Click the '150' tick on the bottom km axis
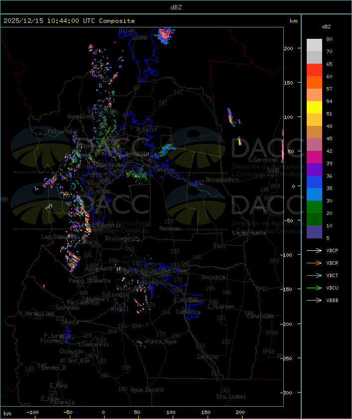This screenshot has height=419, width=352. 206,413
